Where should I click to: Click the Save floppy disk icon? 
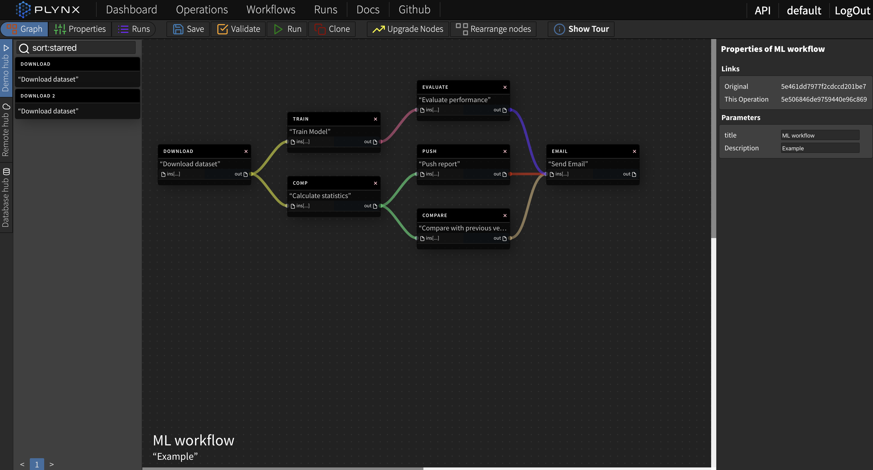pos(178,29)
